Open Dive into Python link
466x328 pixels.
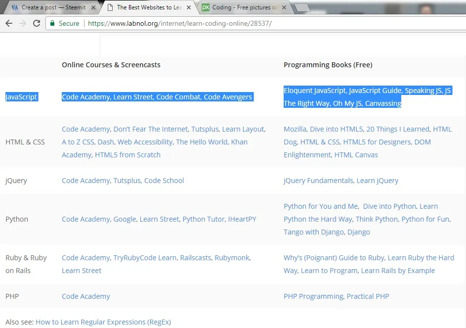pyautogui.click(x=389, y=206)
